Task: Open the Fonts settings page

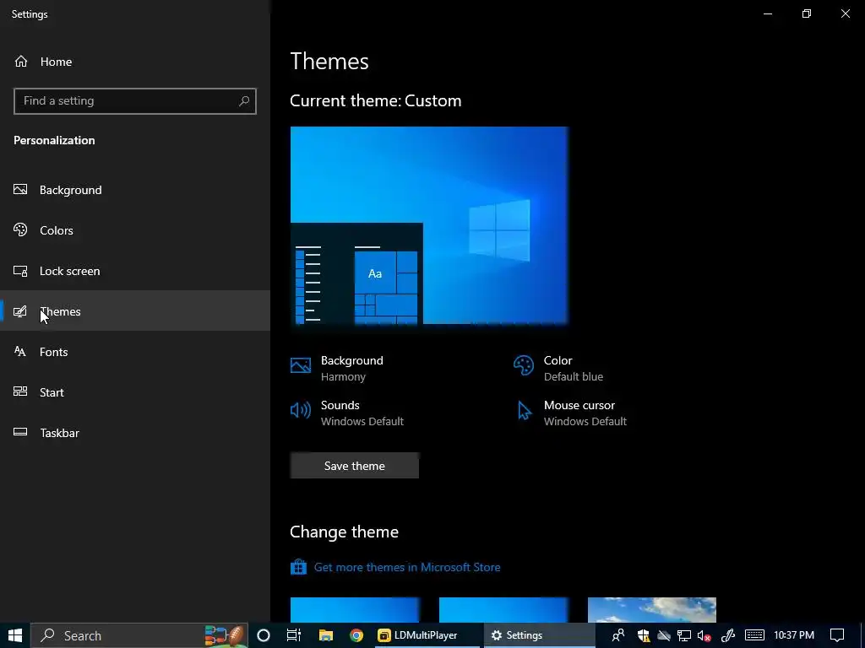Action: coord(135,352)
